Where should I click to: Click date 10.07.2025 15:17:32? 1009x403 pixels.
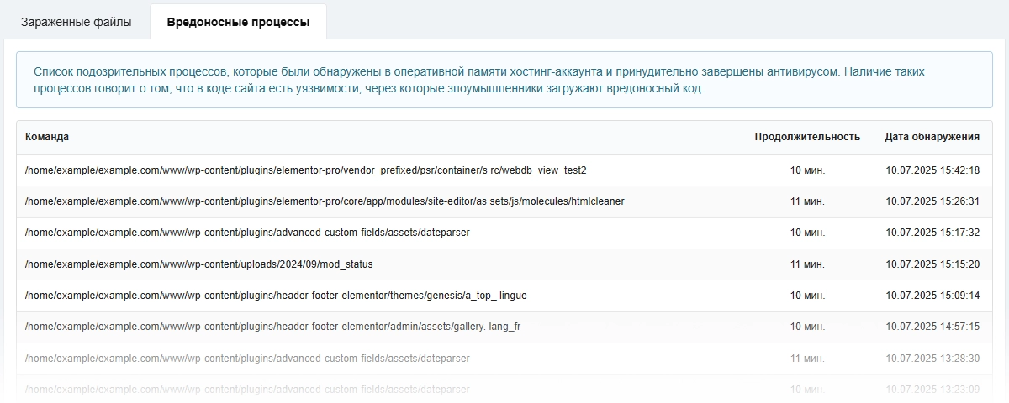click(932, 233)
